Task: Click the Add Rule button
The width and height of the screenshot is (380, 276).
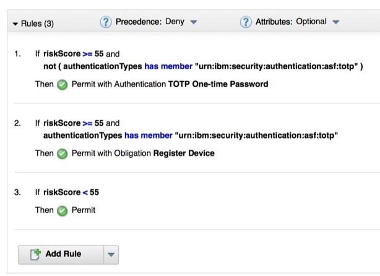Action: [x=58, y=254]
